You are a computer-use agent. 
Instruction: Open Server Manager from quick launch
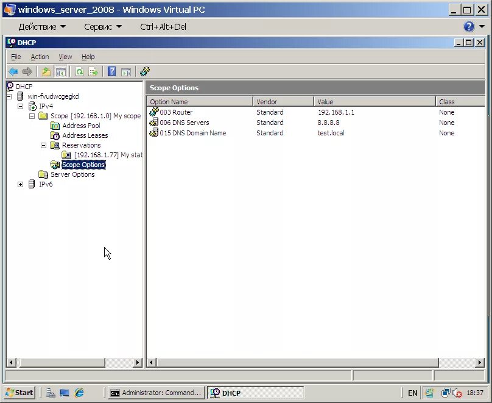point(51,393)
